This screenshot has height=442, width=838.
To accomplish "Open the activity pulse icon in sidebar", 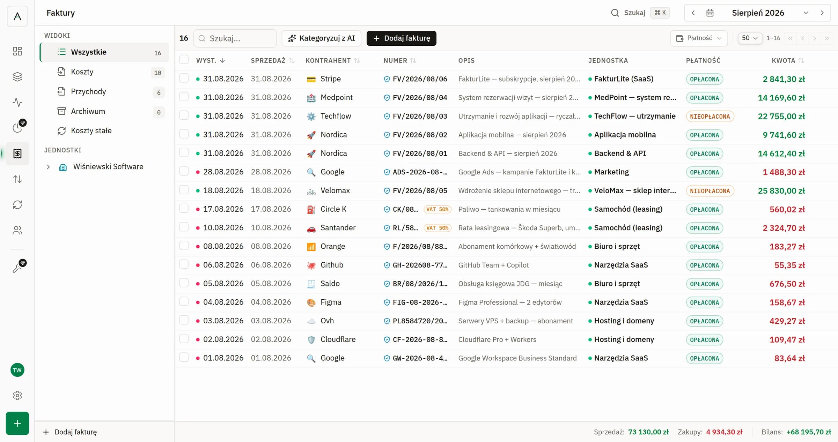I will [x=17, y=102].
